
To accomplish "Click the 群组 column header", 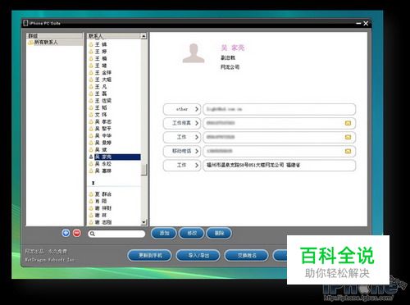I will [x=55, y=36].
